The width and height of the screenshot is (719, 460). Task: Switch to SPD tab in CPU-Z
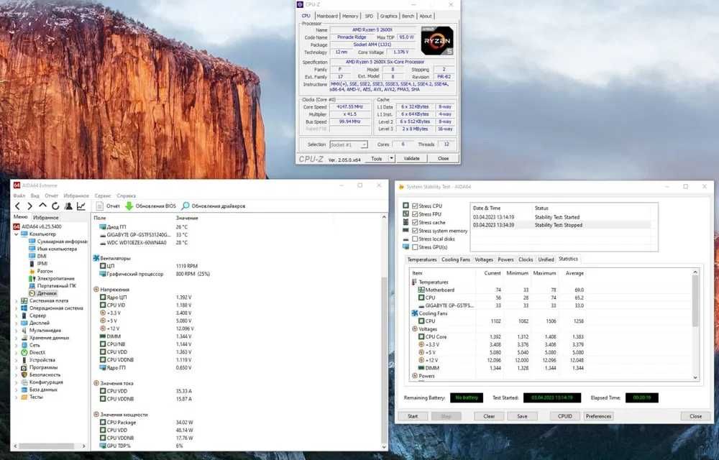369,16
